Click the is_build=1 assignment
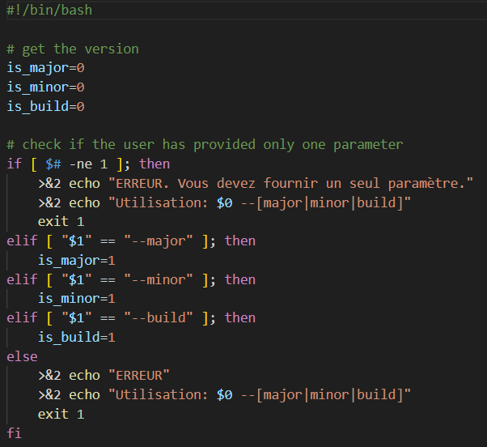The height and width of the screenshot is (447, 487). point(76,337)
